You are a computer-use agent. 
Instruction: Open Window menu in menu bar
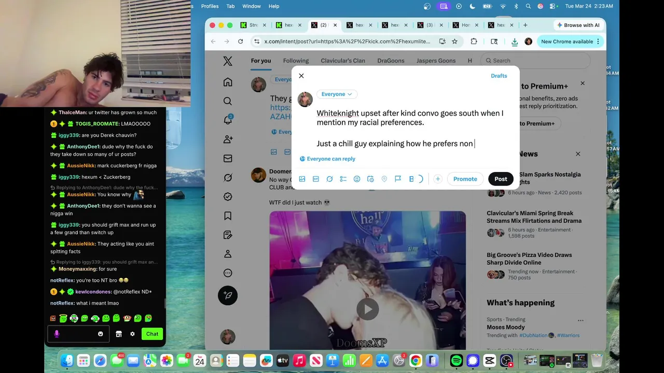[252, 6]
